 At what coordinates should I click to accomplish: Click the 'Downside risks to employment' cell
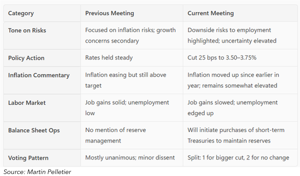(232, 35)
